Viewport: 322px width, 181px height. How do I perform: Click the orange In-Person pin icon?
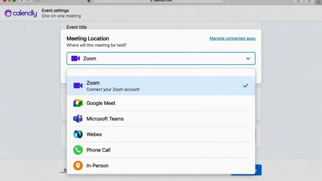[78, 166]
